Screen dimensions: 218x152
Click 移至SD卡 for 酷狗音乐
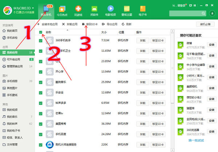click(158, 82)
